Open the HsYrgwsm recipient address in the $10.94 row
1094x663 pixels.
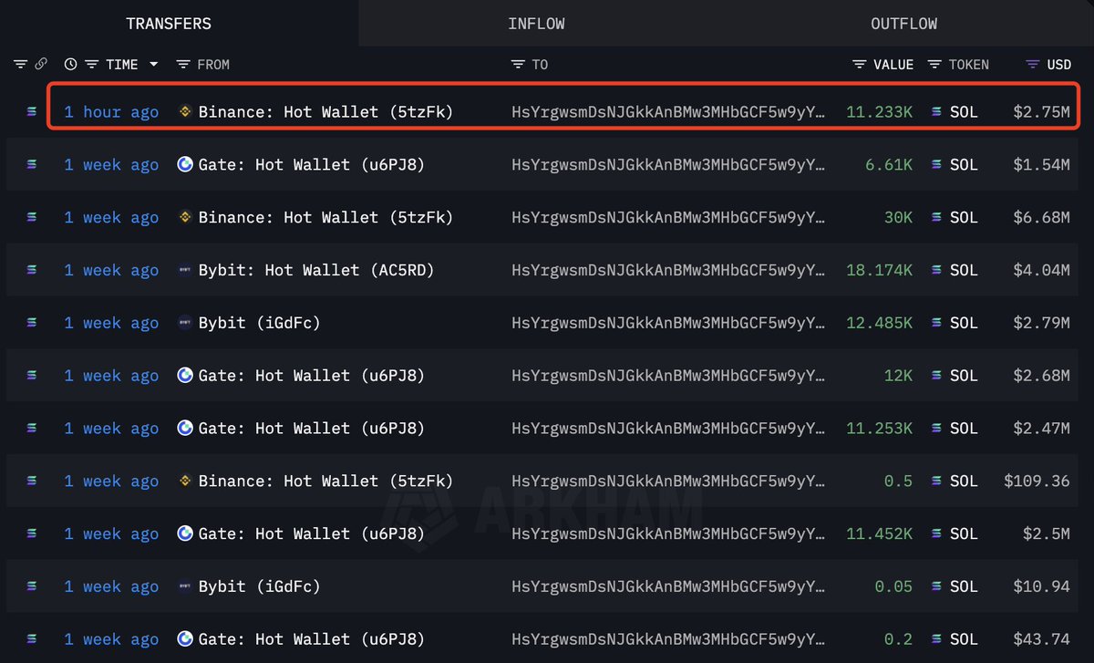(669, 587)
